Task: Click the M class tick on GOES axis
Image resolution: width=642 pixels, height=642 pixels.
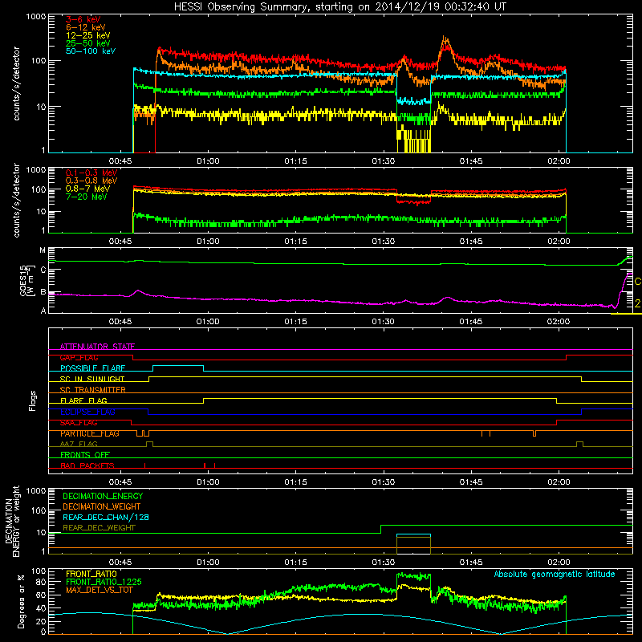Action: click(43, 250)
